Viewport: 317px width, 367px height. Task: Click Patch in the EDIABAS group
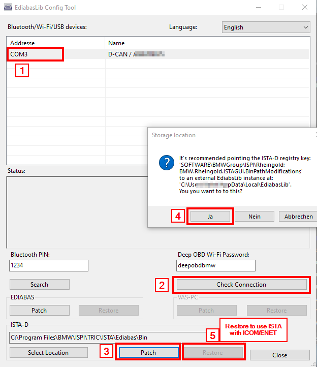point(39,311)
